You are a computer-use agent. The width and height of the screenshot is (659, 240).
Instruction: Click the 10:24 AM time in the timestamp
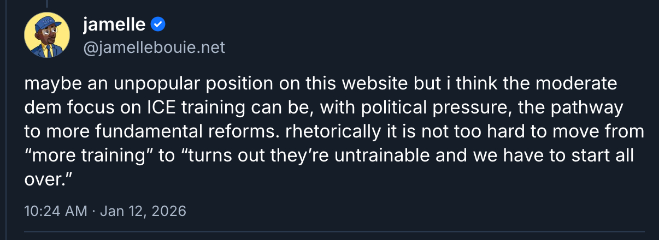[x=56, y=211]
